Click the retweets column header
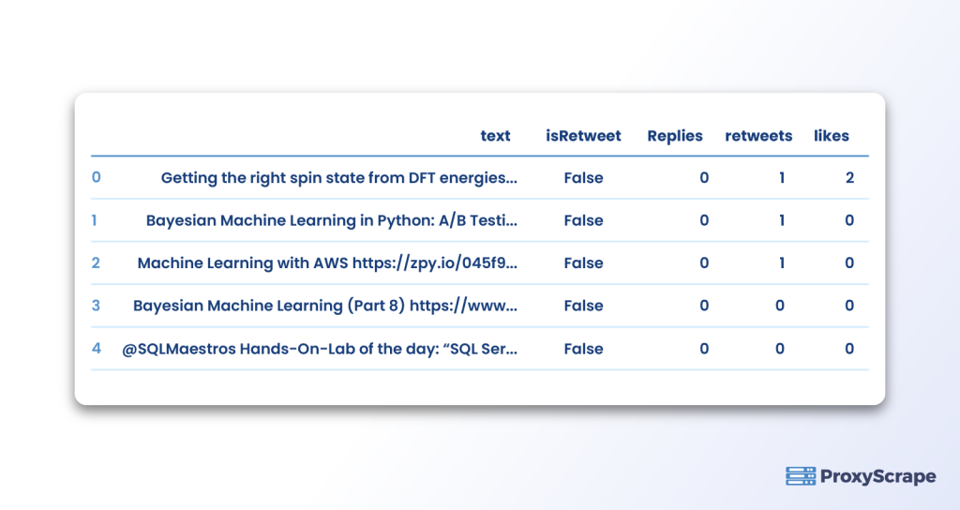Screen dimensions: 960x510 [758, 135]
